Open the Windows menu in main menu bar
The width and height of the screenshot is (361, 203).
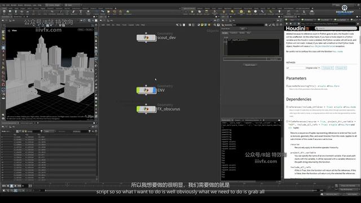pyautogui.click(x=28, y=5)
